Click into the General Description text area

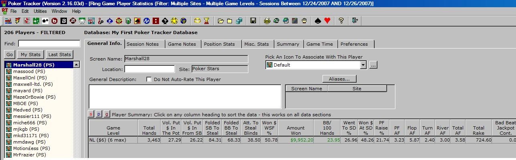[x=185, y=96]
